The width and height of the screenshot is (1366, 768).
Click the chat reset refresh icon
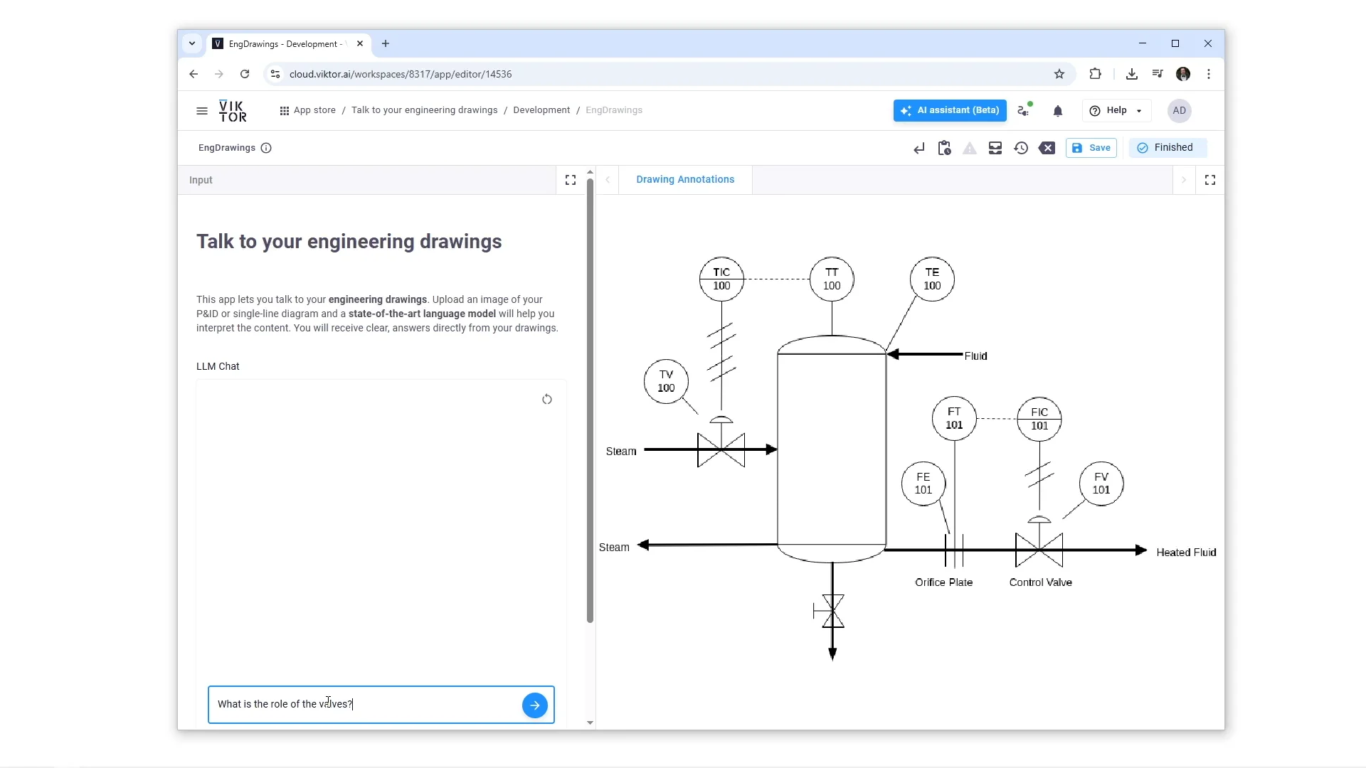click(x=546, y=400)
